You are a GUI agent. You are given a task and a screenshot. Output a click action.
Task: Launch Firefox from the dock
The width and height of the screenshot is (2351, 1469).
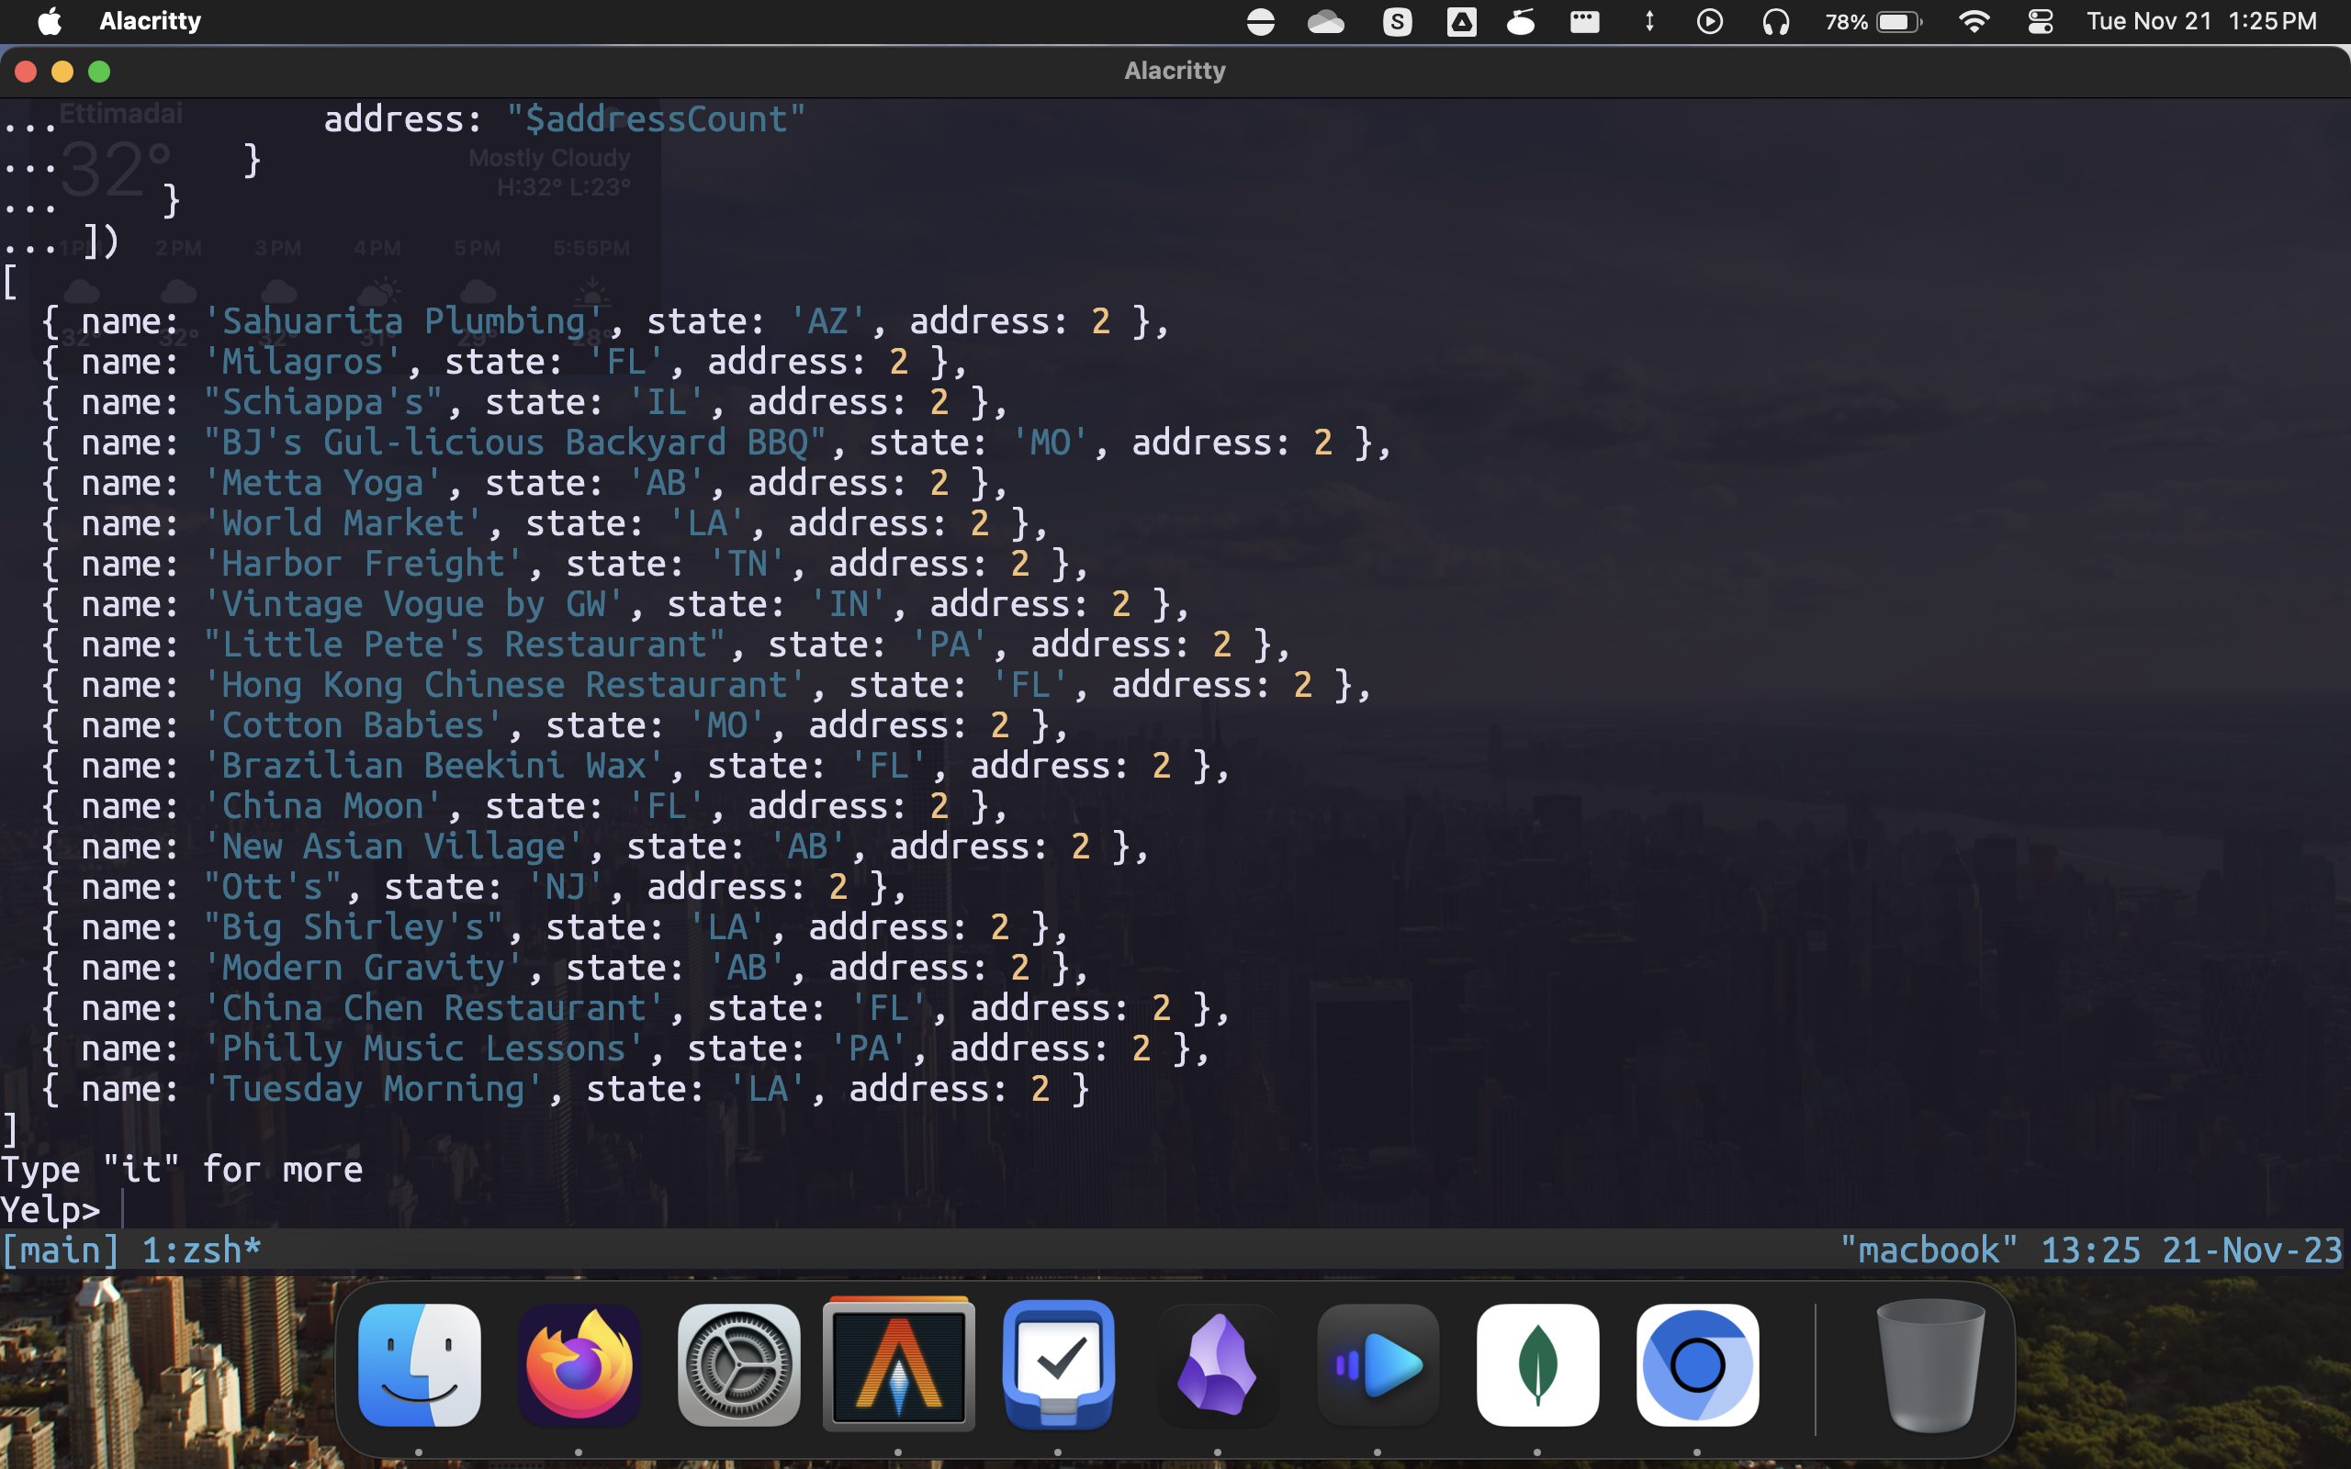(579, 1365)
